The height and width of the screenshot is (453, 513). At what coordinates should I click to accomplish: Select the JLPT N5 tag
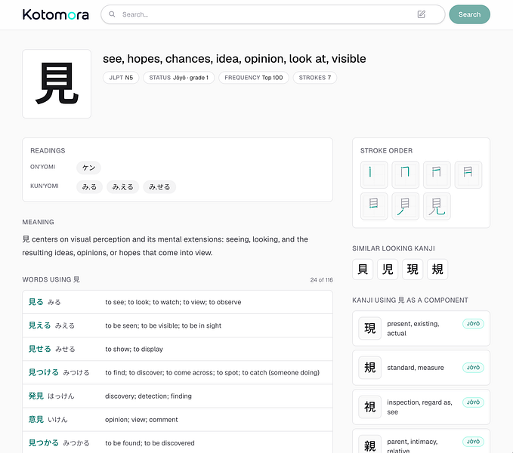(x=121, y=78)
